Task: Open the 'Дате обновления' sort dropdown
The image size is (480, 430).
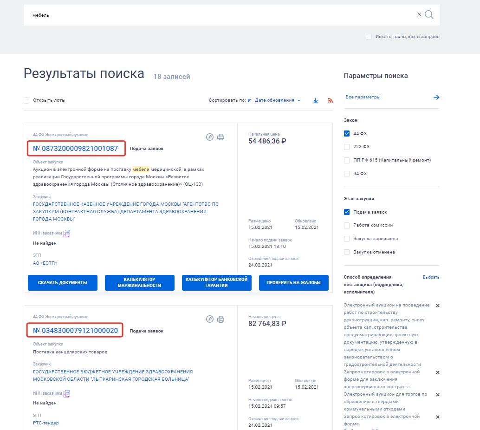Action: click(x=278, y=100)
